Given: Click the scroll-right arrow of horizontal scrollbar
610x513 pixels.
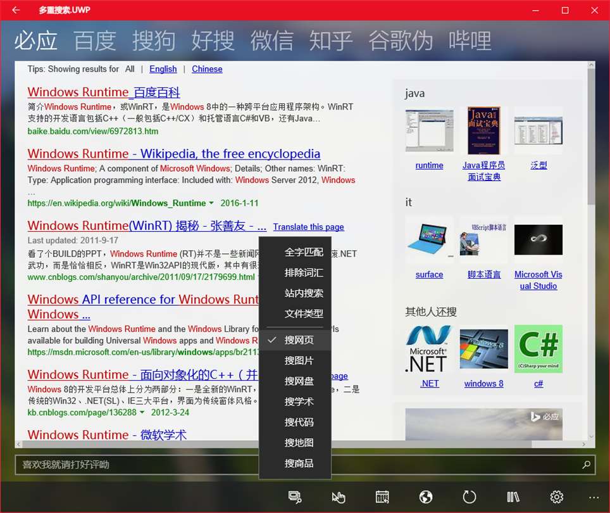Looking at the screenshot, I should pyautogui.click(x=583, y=445).
